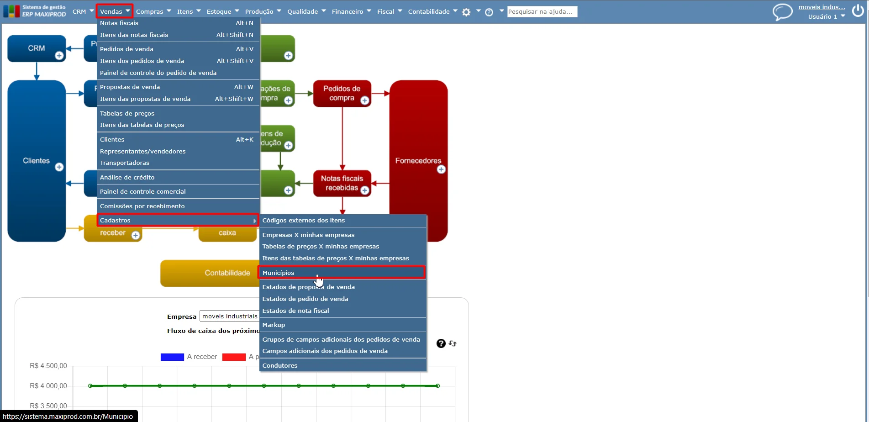869x422 pixels.
Task: Expand the Financeiro menu dropdown
Action: click(352, 11)
